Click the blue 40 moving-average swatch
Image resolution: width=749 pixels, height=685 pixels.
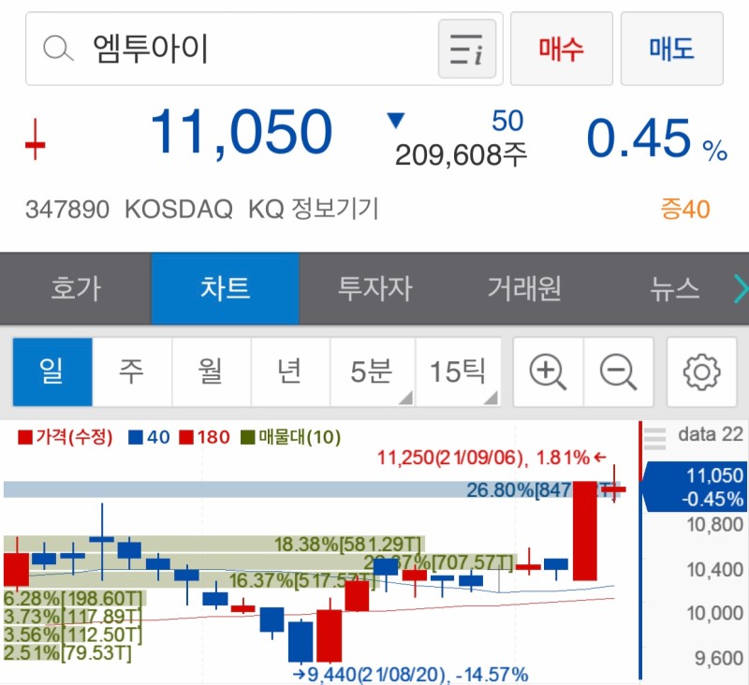(x=136, y=437)
